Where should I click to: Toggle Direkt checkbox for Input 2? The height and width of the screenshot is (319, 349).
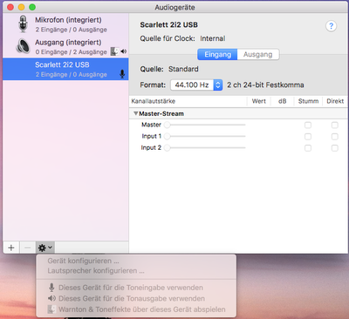335,148
